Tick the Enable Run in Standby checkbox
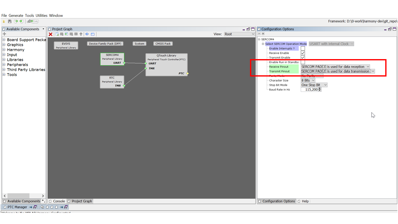 [303, 62]
